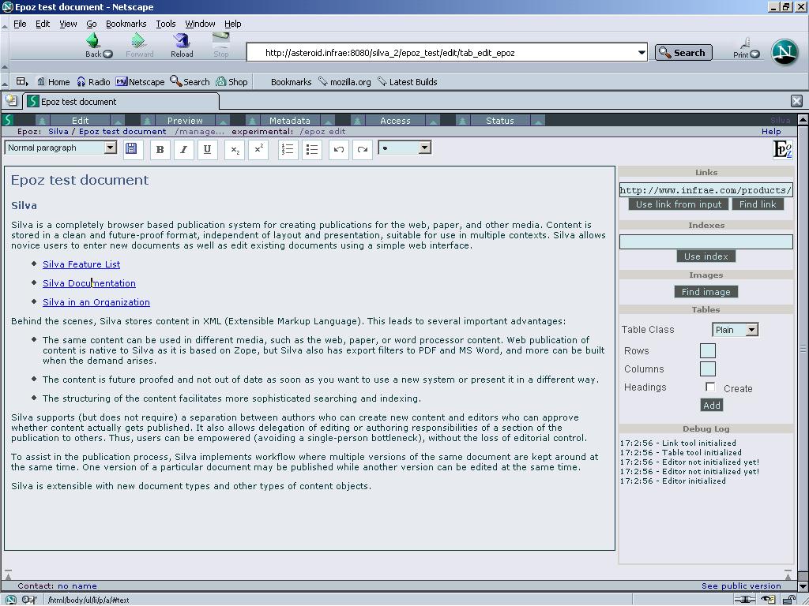Click the Epoz logo icon

[x=782, y=149]
